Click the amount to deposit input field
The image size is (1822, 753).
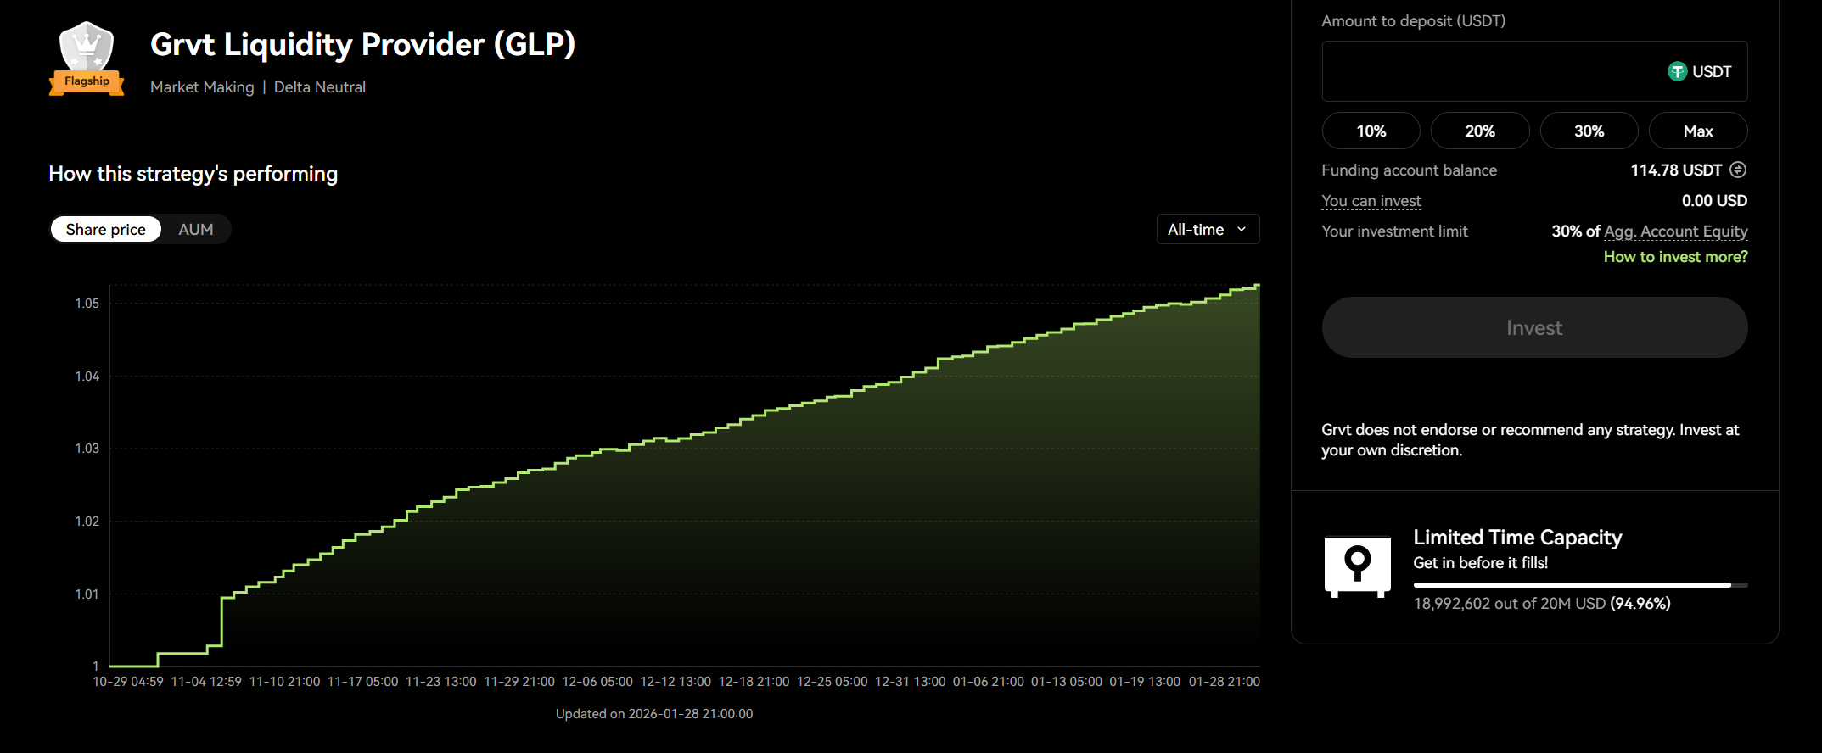[1534, 72]
